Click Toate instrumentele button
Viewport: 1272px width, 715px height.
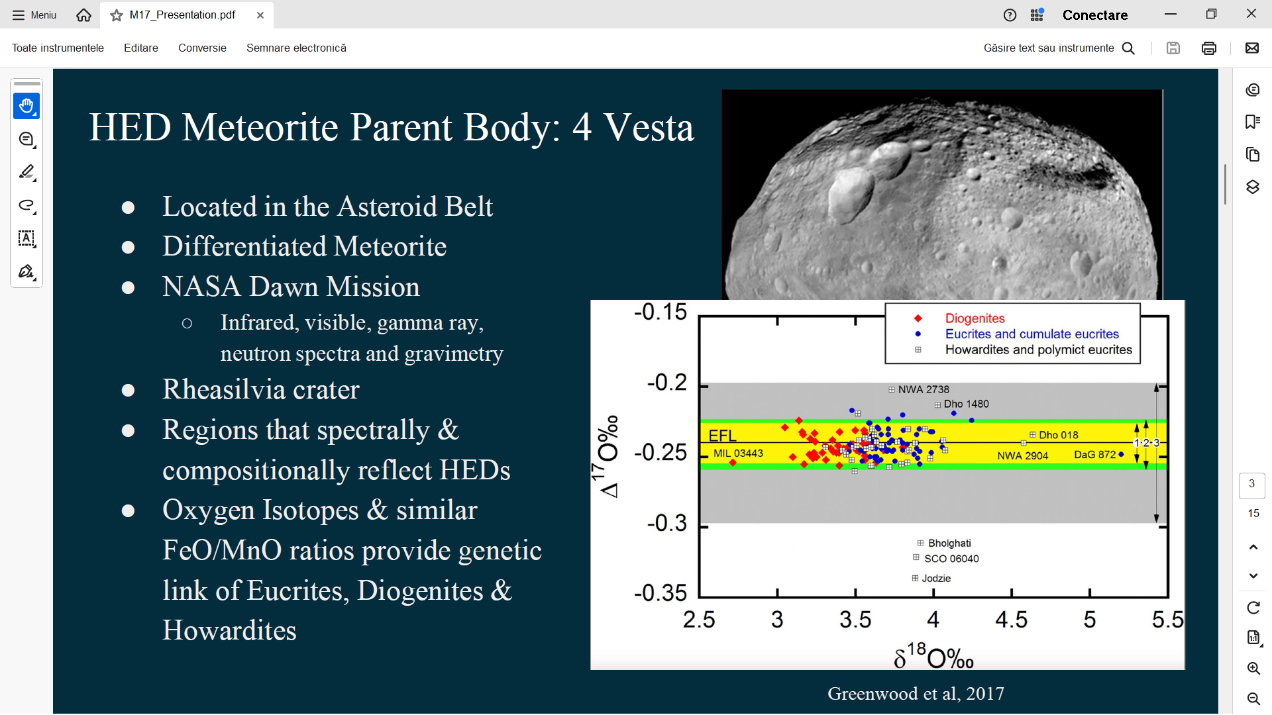click(58, 48)
